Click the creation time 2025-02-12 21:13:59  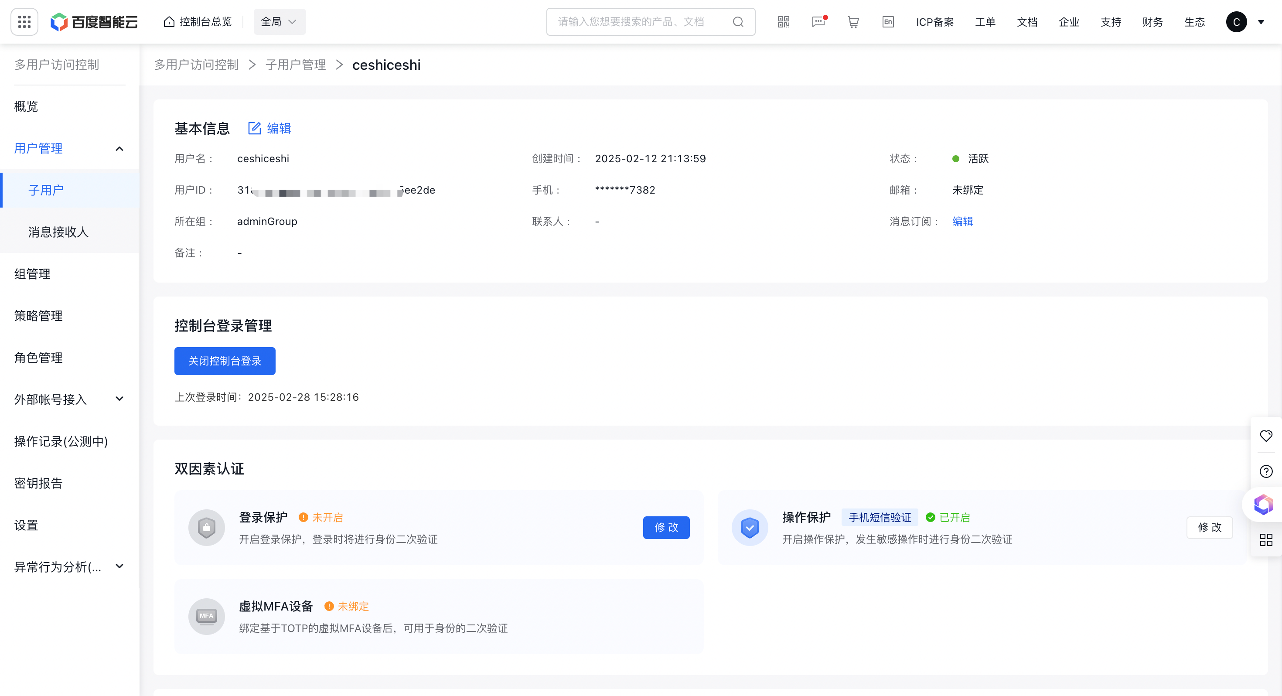651,159
